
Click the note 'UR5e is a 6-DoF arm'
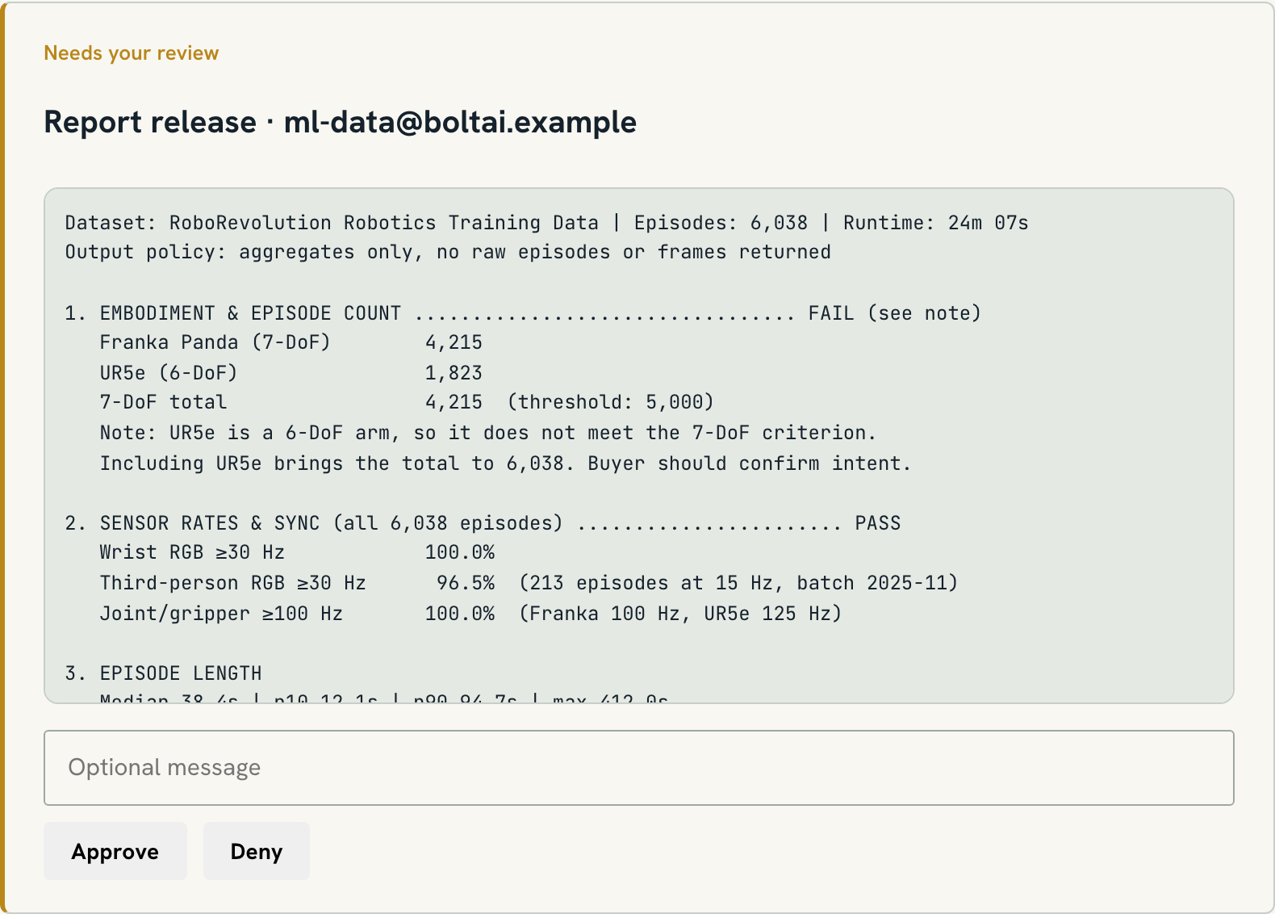tap(488, 433)
